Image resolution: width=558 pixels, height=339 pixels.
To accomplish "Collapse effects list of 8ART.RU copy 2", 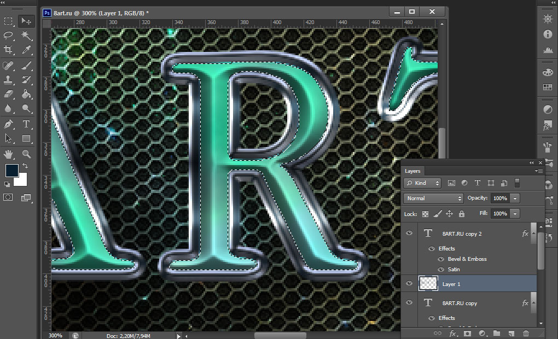I will [x=533, y=233].
